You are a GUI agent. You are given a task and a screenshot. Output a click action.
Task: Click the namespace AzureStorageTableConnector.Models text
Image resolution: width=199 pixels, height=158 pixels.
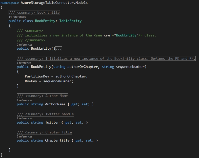[x=54, y=3]
